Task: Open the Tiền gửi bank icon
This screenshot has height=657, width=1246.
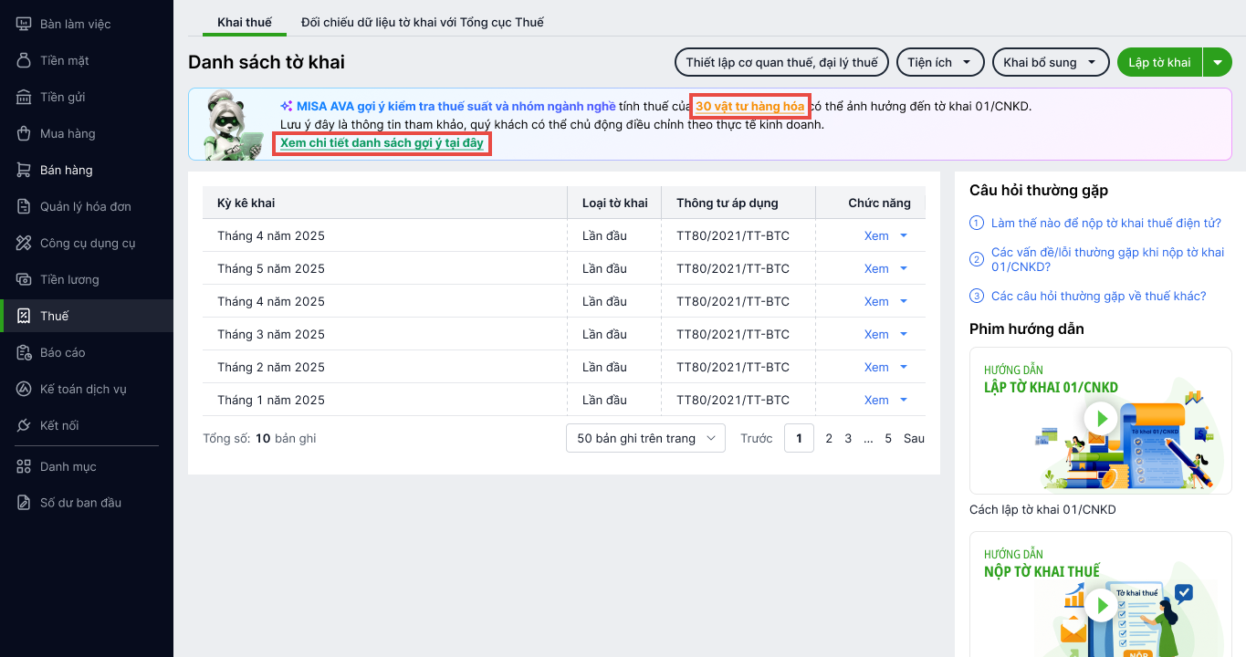Action: point(24,97)
